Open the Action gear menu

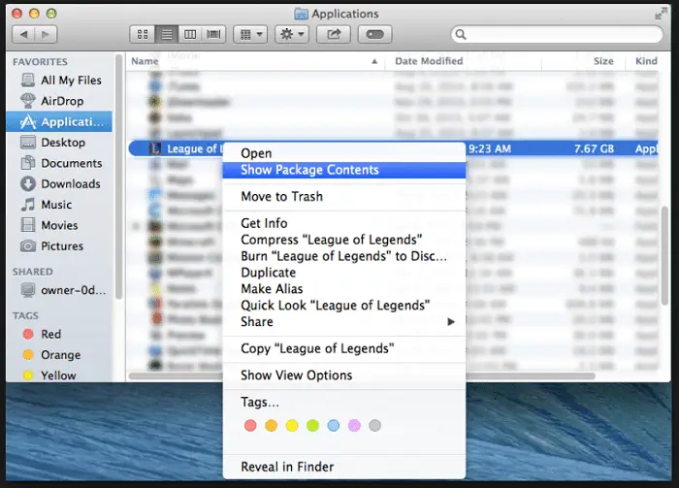coord(292,34)
